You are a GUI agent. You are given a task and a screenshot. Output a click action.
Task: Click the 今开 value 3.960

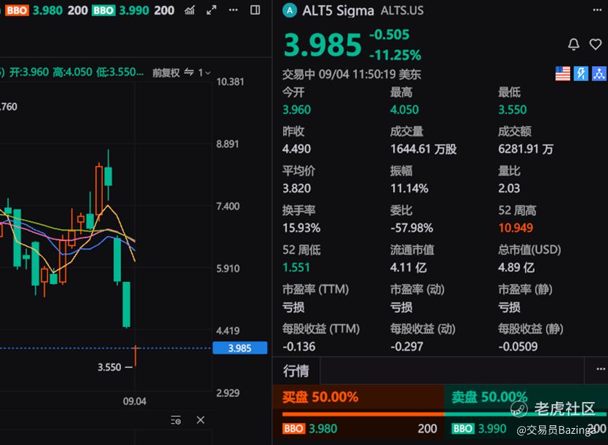(297, 110)
